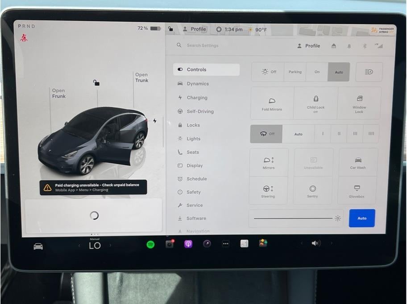Toggle Window Lock
This screenshot has height=304, width=407.
point(359,103)
